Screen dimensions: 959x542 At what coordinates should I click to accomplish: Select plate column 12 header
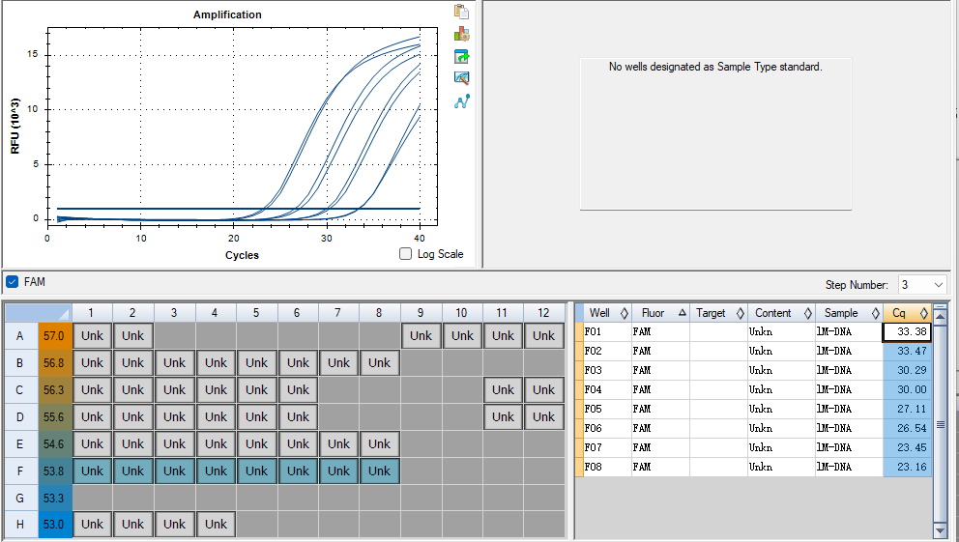click(x=543, y=313)
